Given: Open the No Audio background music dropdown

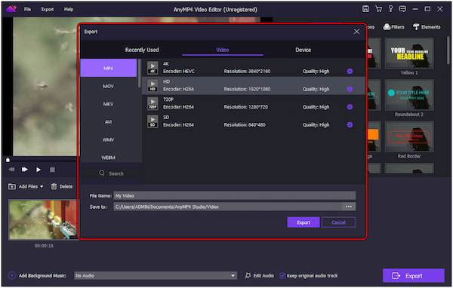Looking at the screenshot, I should coord(155,276).
